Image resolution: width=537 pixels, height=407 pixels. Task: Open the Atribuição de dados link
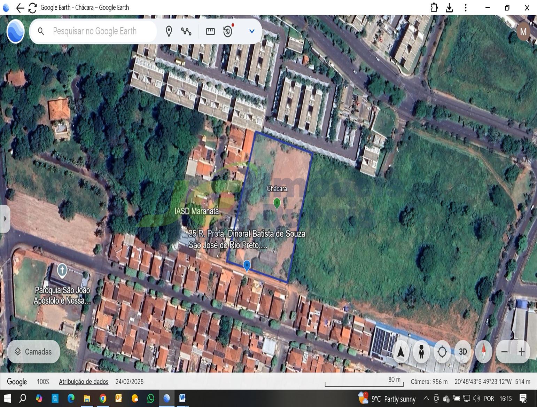point(84,382)
